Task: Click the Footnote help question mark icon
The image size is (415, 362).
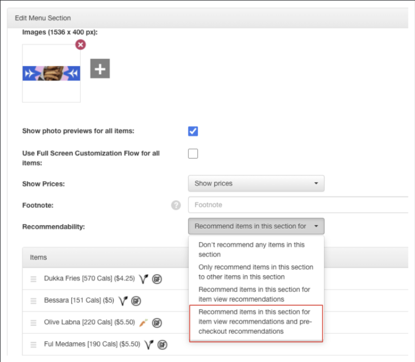Action: tap(176, 205)
